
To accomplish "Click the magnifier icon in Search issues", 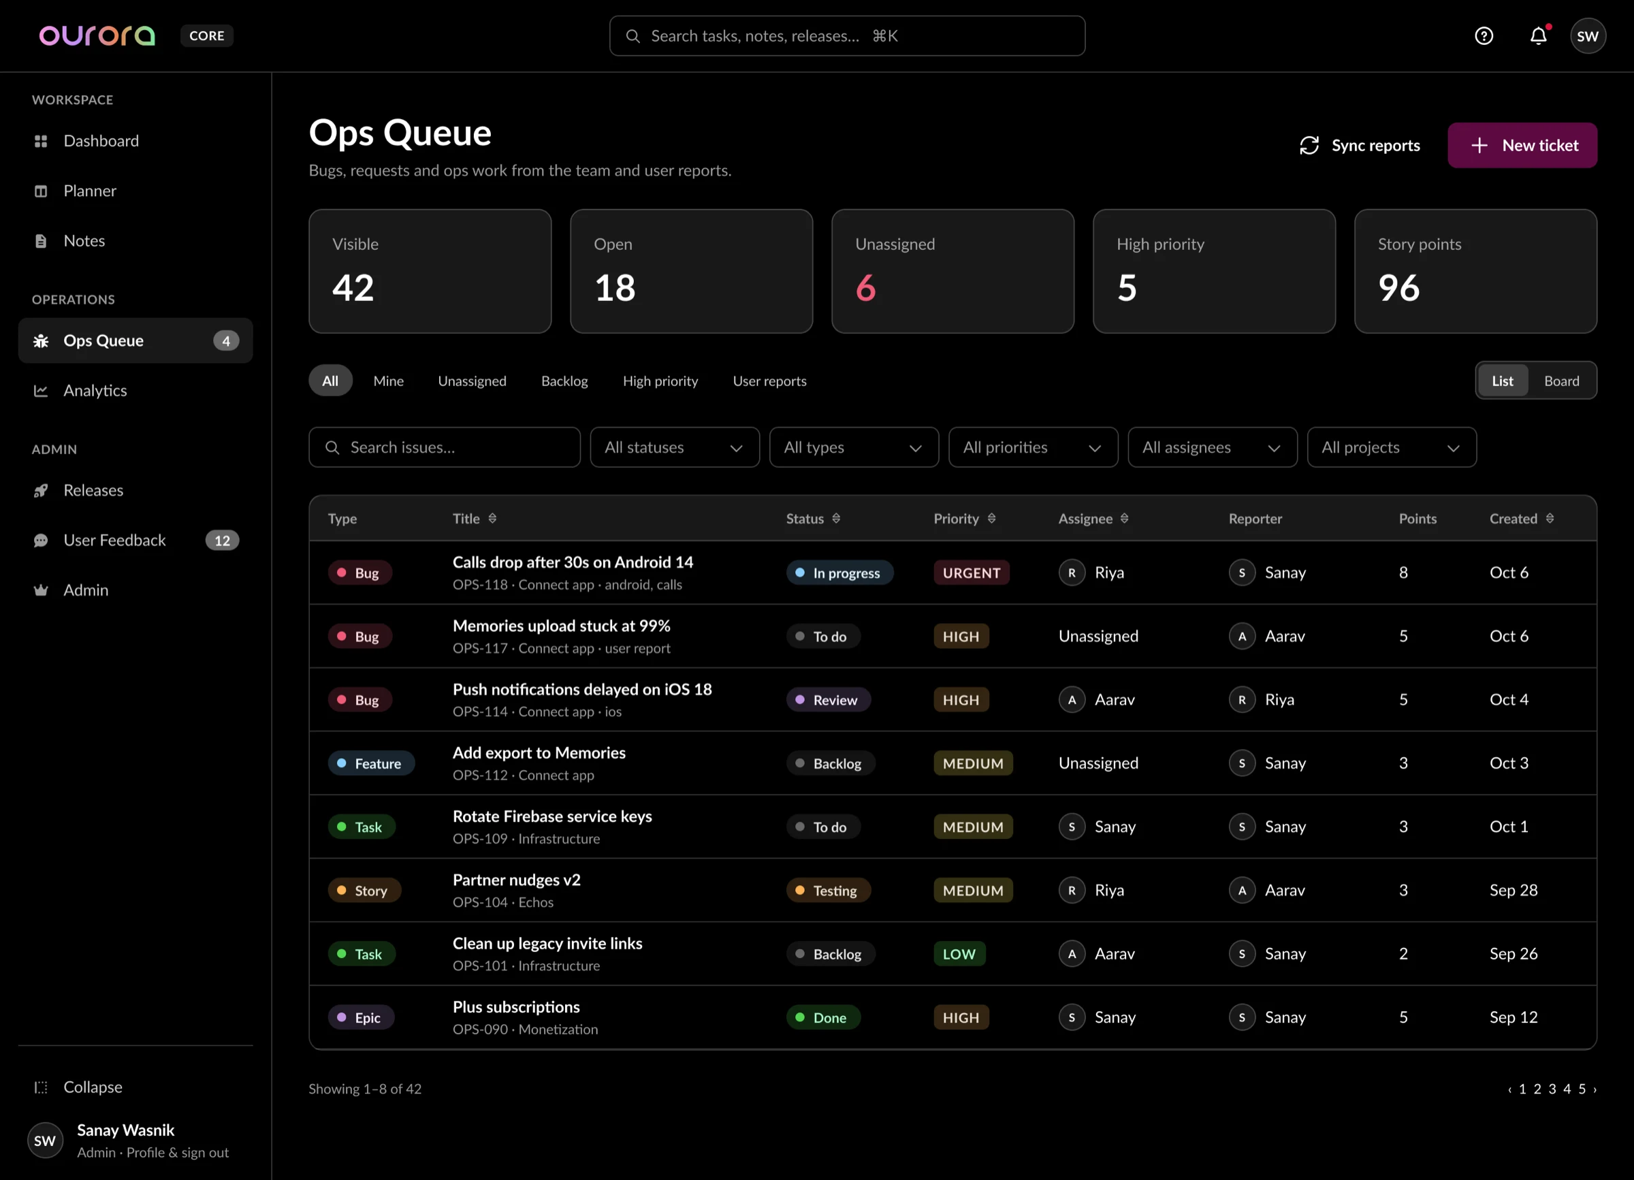I will point(332,447).
